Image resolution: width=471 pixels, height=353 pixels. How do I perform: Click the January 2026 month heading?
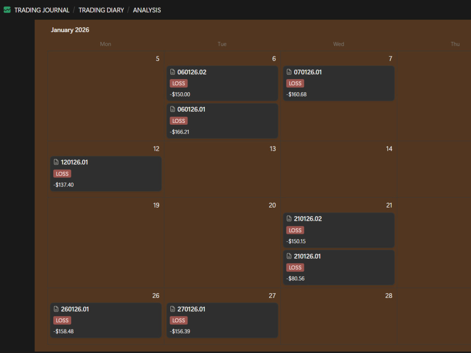click(x=70, y=30)
